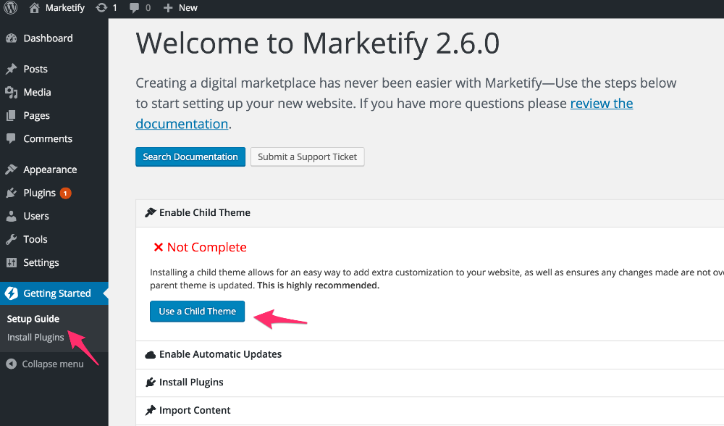724x426 pixels.
Task: Click the Welcome to Marketify 2.6.0 heading
Action: tap(318, 44)
